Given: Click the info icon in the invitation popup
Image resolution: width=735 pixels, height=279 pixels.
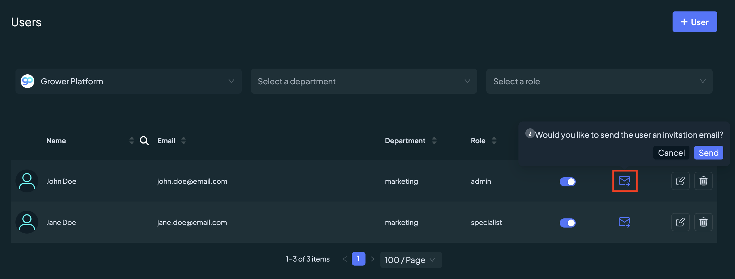Looking at the screenshot, I should [530, 133].
